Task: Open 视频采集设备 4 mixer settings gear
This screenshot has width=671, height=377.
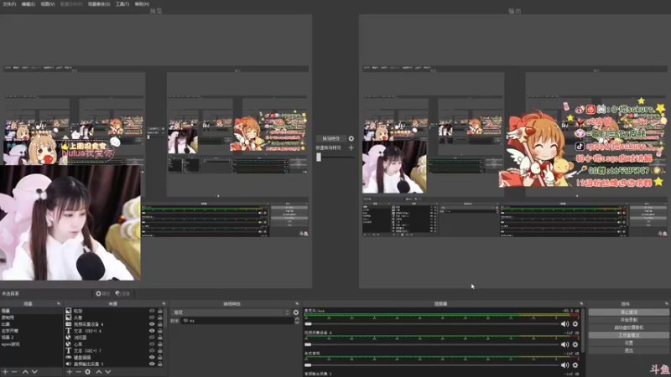Action: pos(575,344)
